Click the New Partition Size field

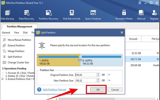86,81
